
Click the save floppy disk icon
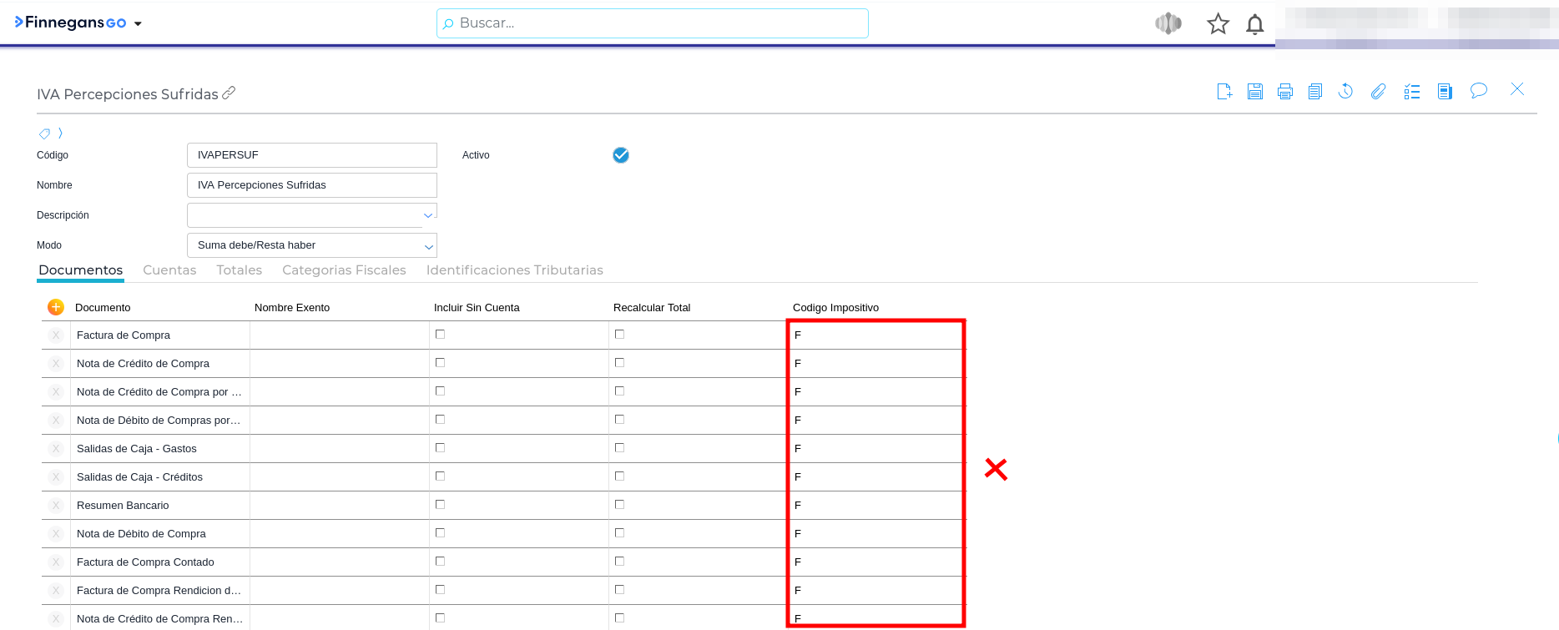(1254, 91)
